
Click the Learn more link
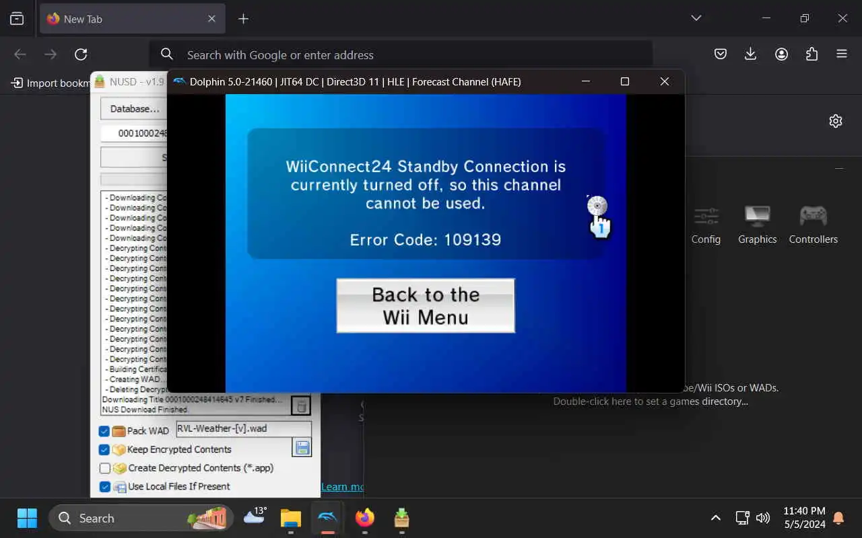(x=342, y=486)
